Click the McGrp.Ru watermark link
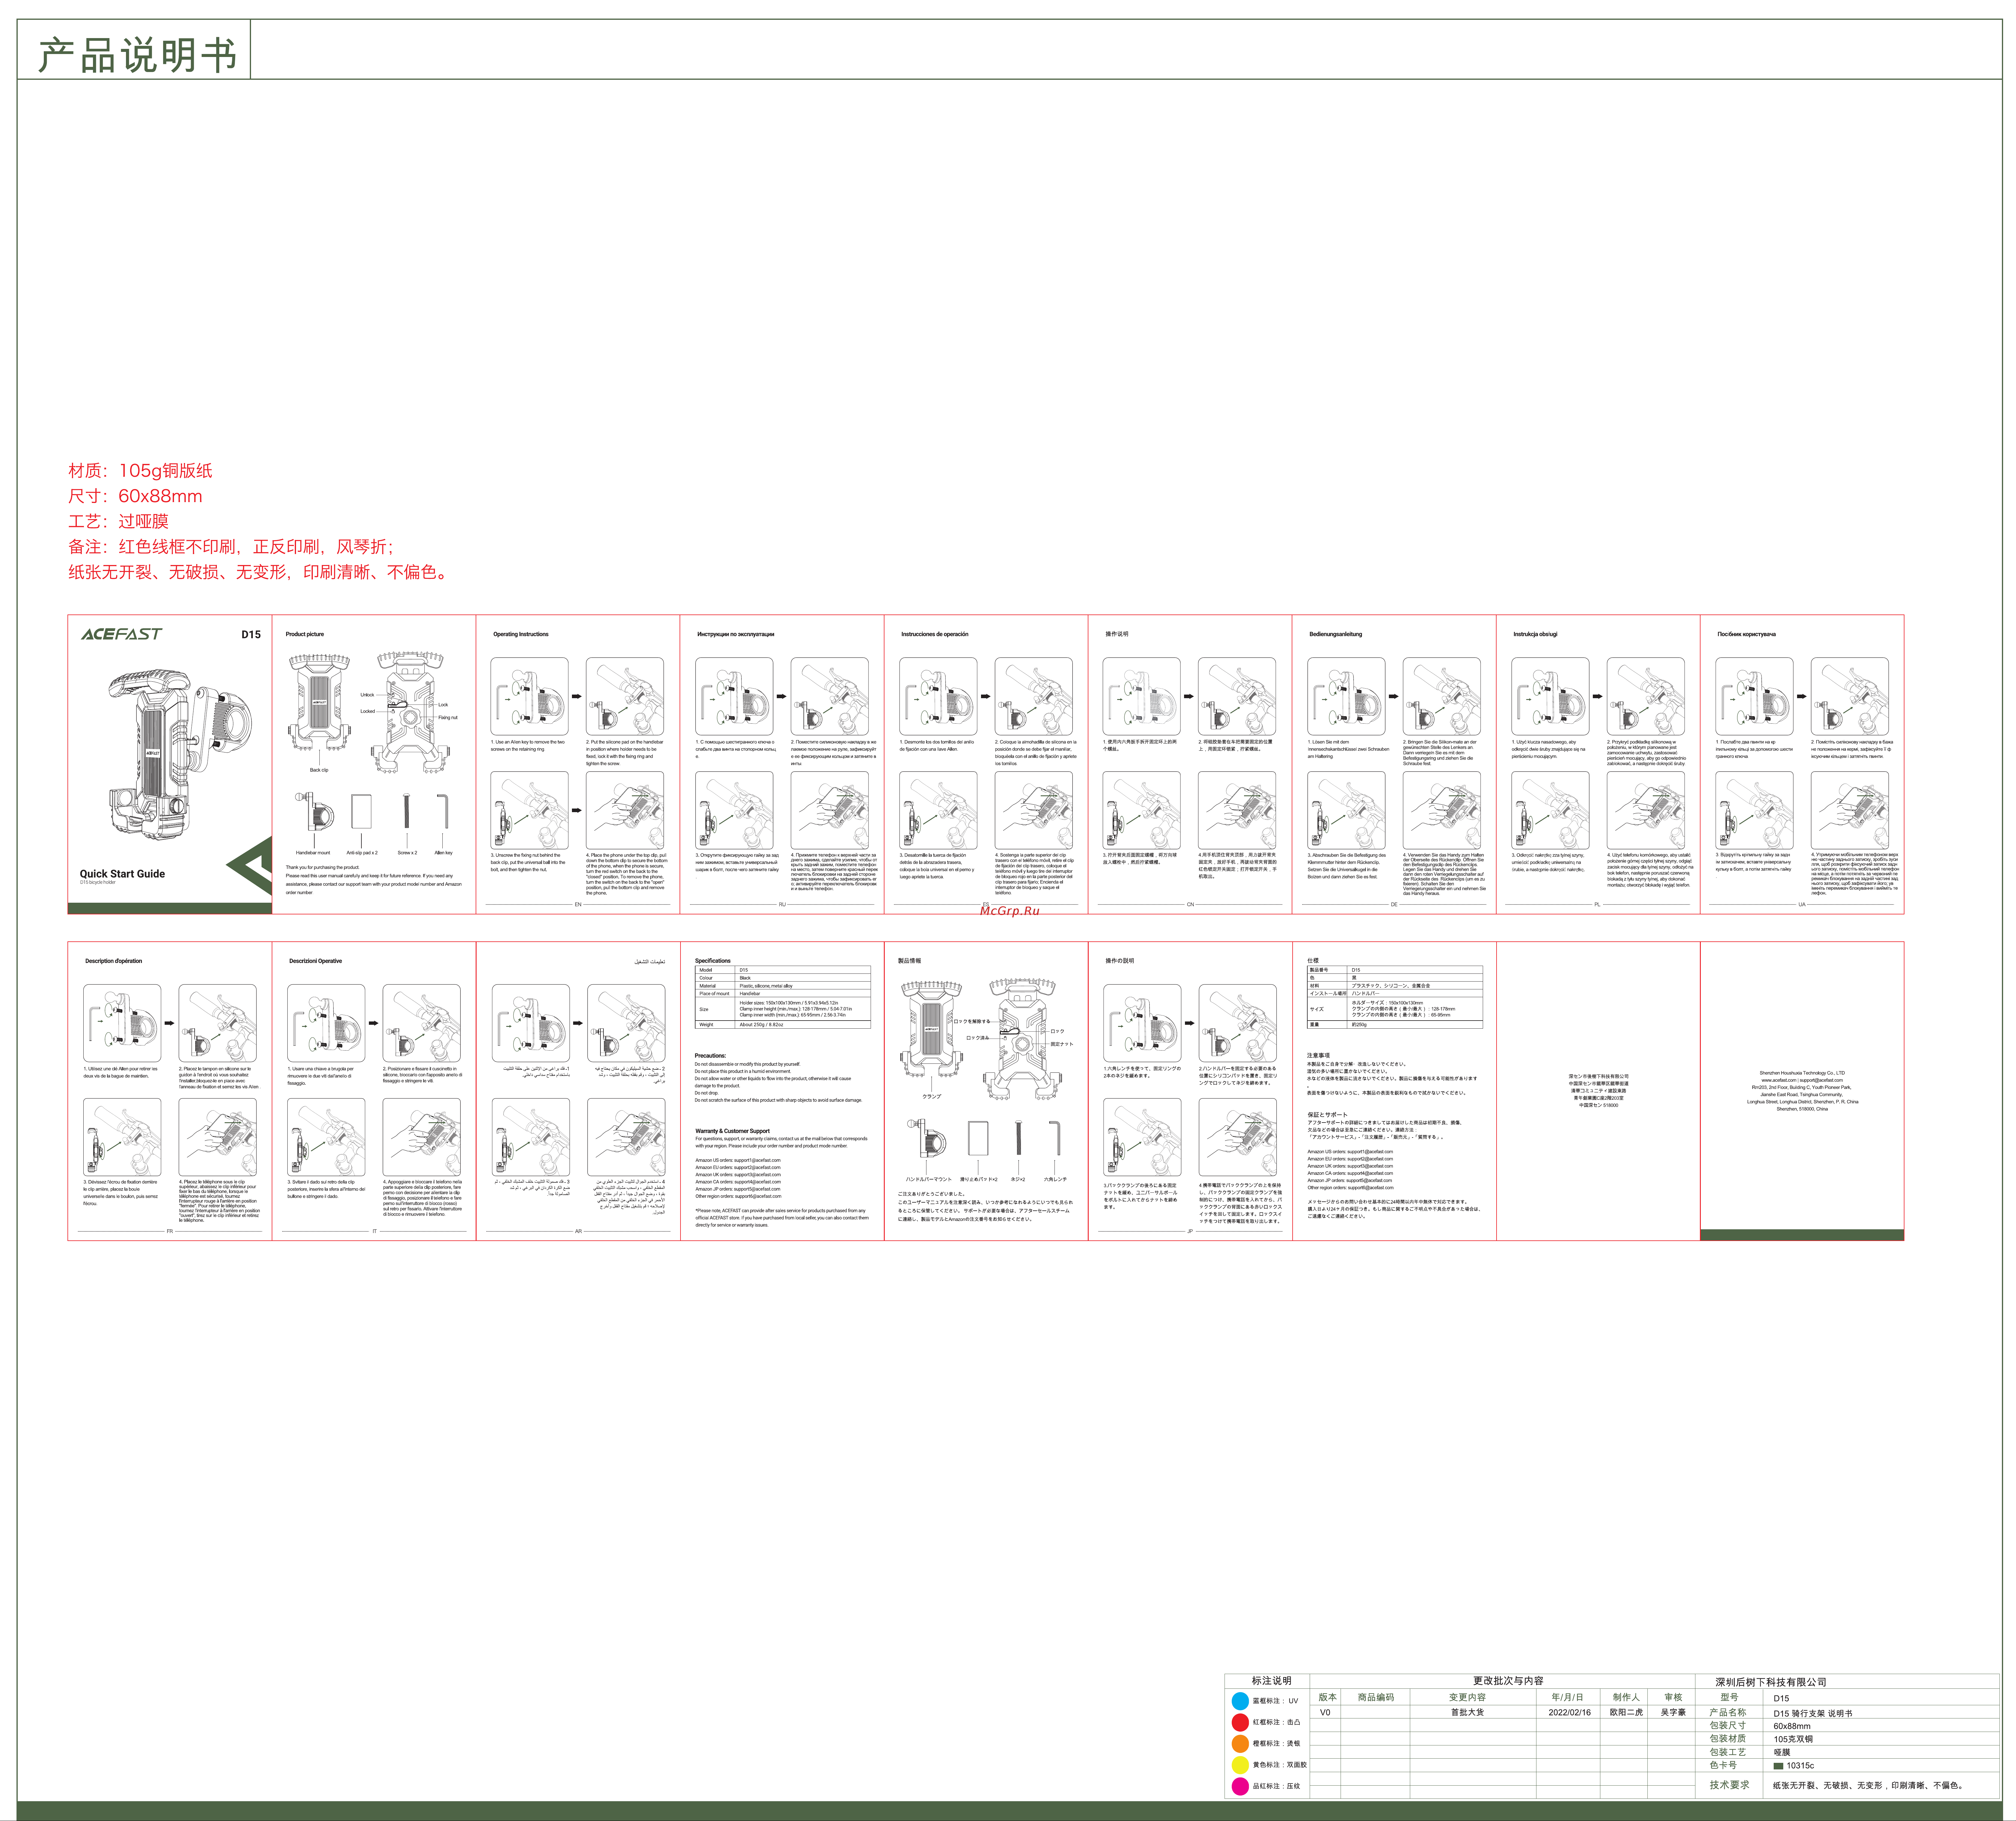 (x=1010, y=911)
